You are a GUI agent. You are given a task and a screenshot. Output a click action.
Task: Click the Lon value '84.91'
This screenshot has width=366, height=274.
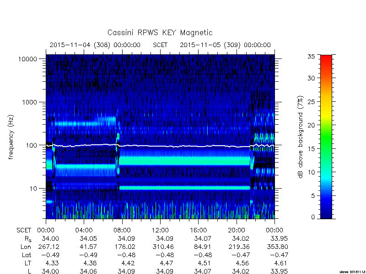(203, 247)
